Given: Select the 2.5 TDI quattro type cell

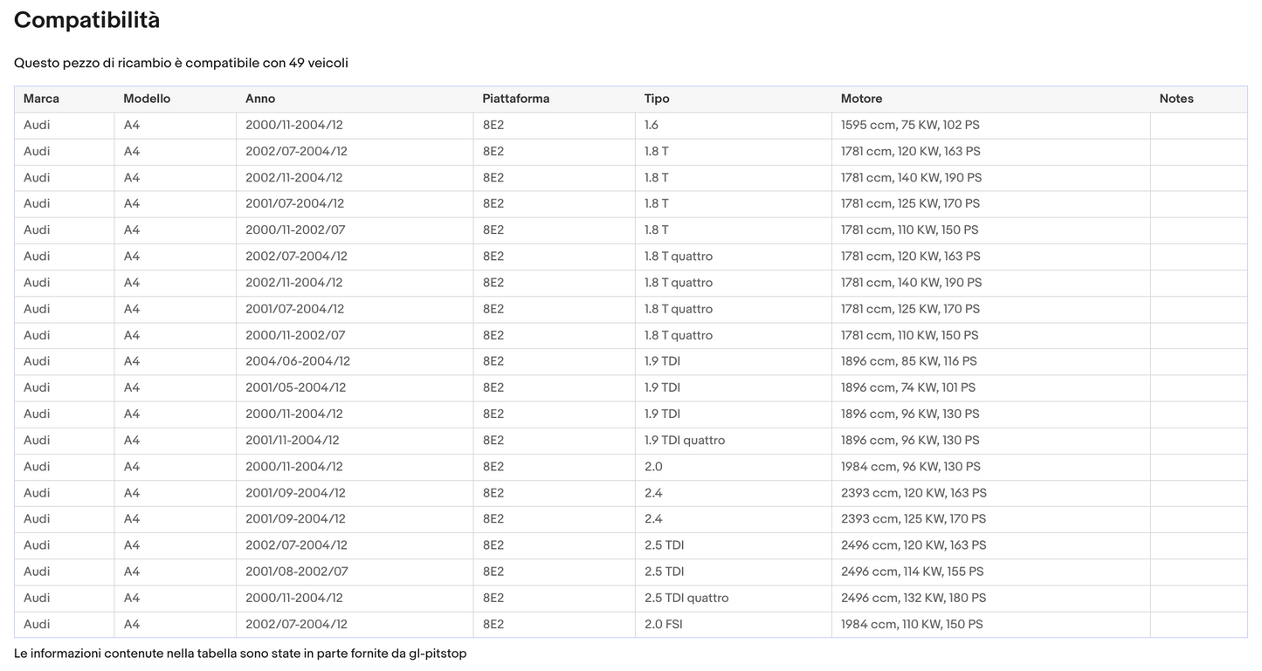Looking at the screenshot, I should pyautogui.click(x=686, y=598).
